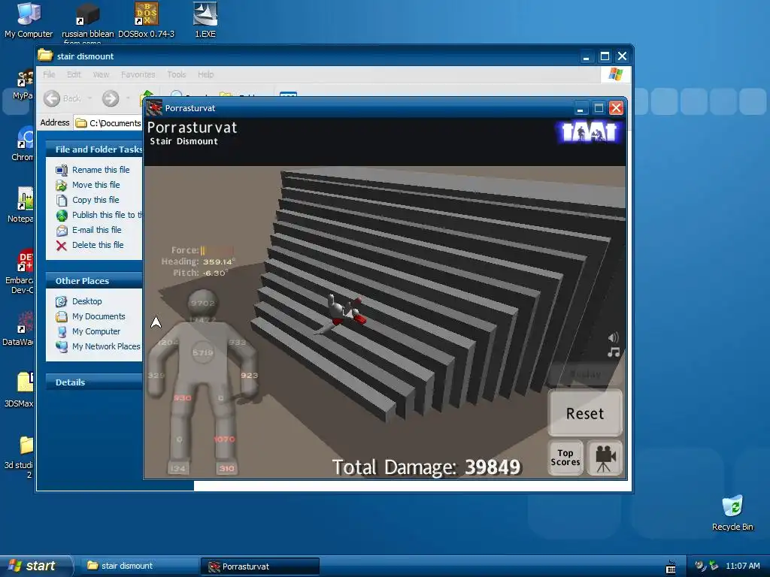770x577 pixels.
Task: Click Copy this file task
Action: point(95,200)
